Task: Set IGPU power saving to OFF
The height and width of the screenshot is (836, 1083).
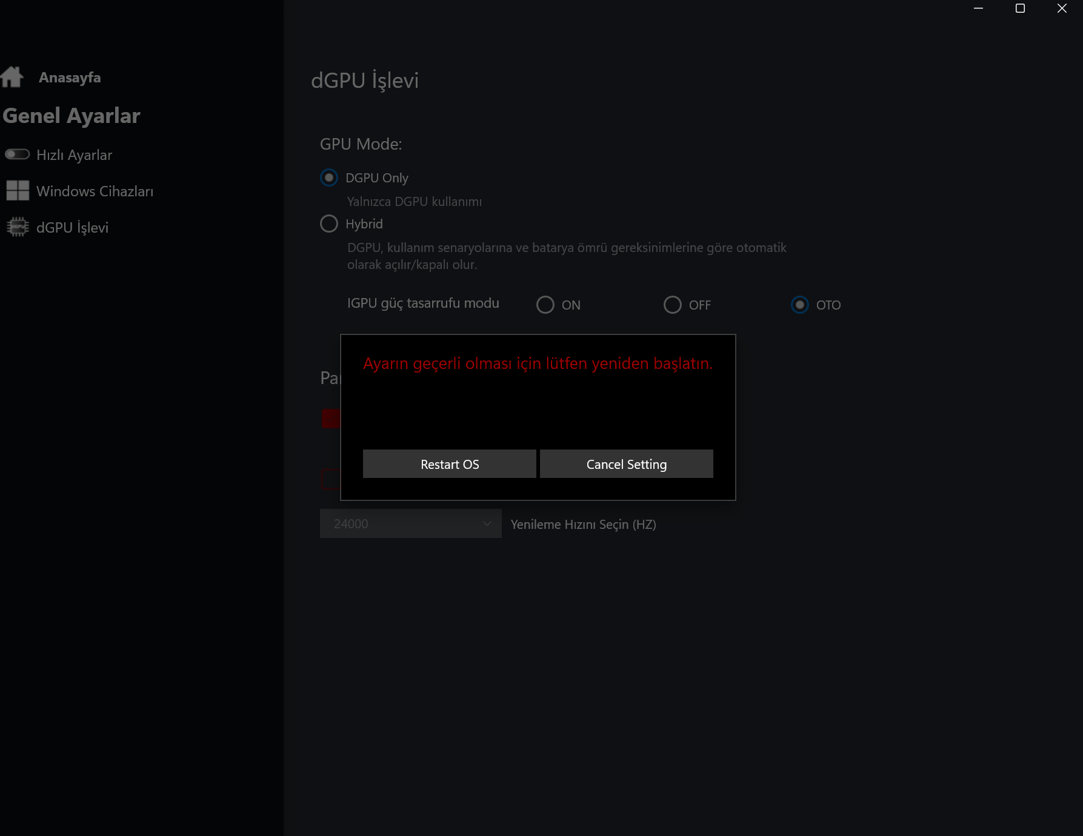Action: pyautogui.click(x=672, y=305)
